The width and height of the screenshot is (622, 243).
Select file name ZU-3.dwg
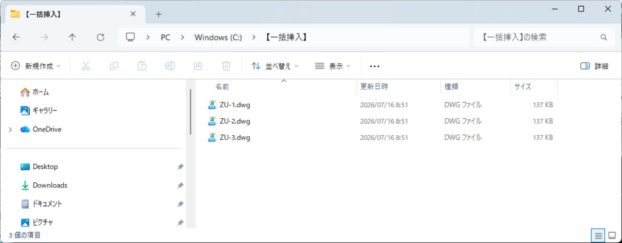[x=235, y=138]
